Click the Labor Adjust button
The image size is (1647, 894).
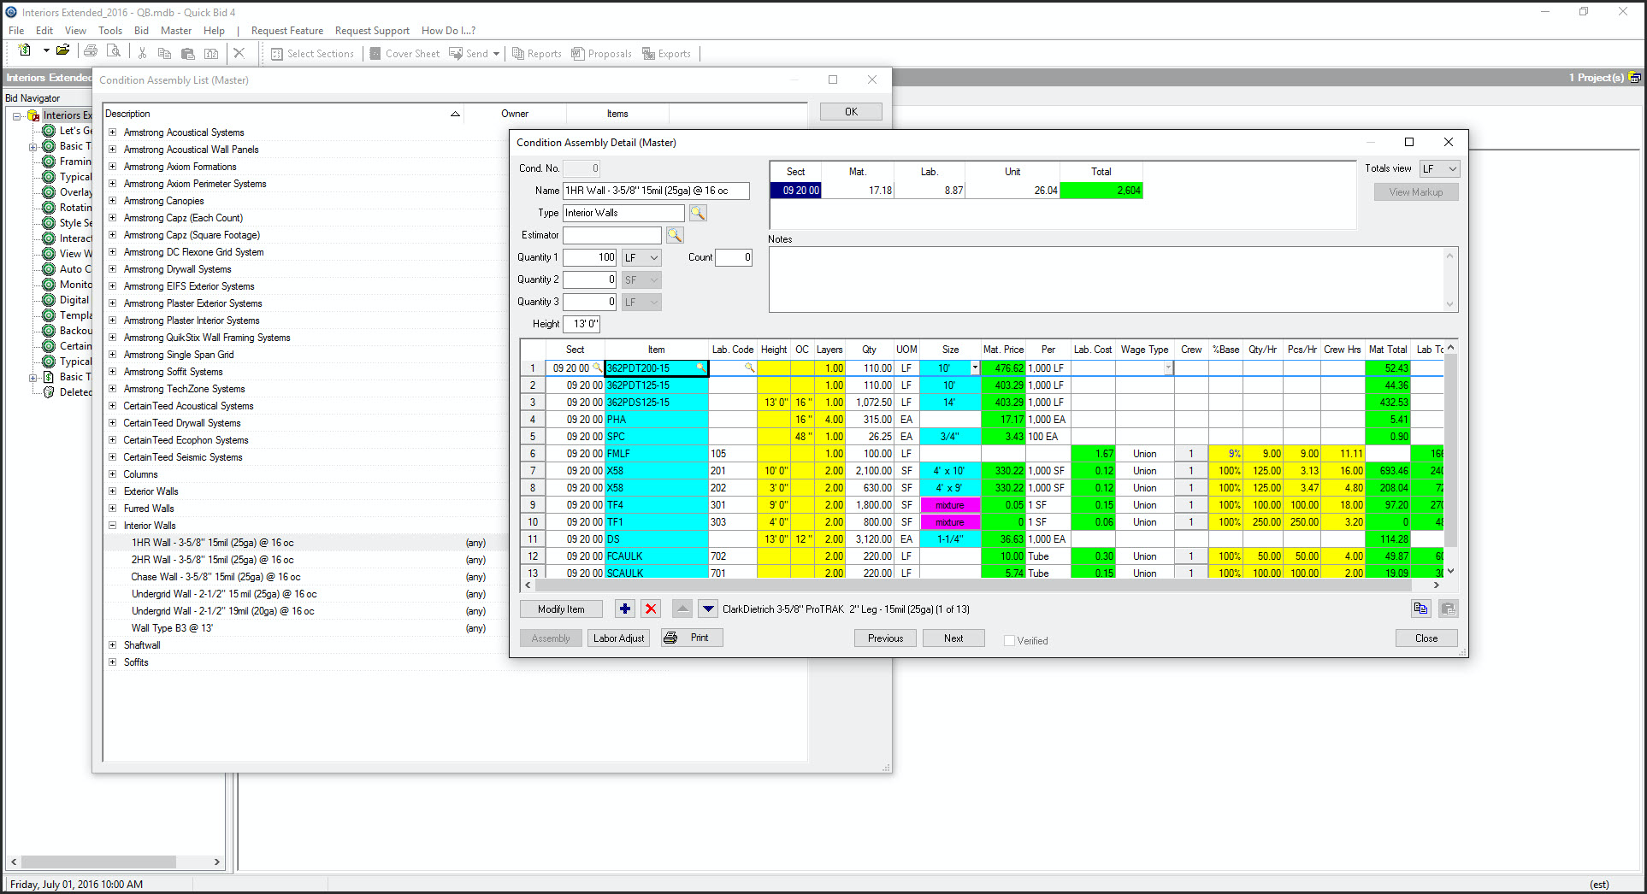(x=618, y=638)
